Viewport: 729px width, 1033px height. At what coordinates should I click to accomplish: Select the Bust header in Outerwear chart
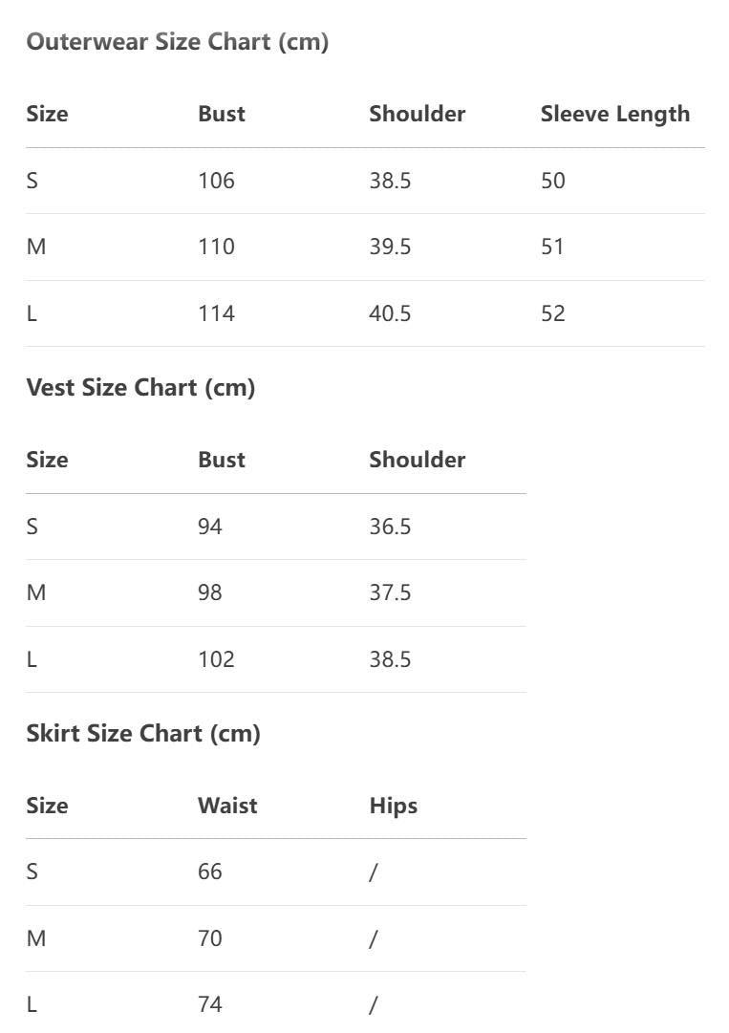tap(222, 114)
